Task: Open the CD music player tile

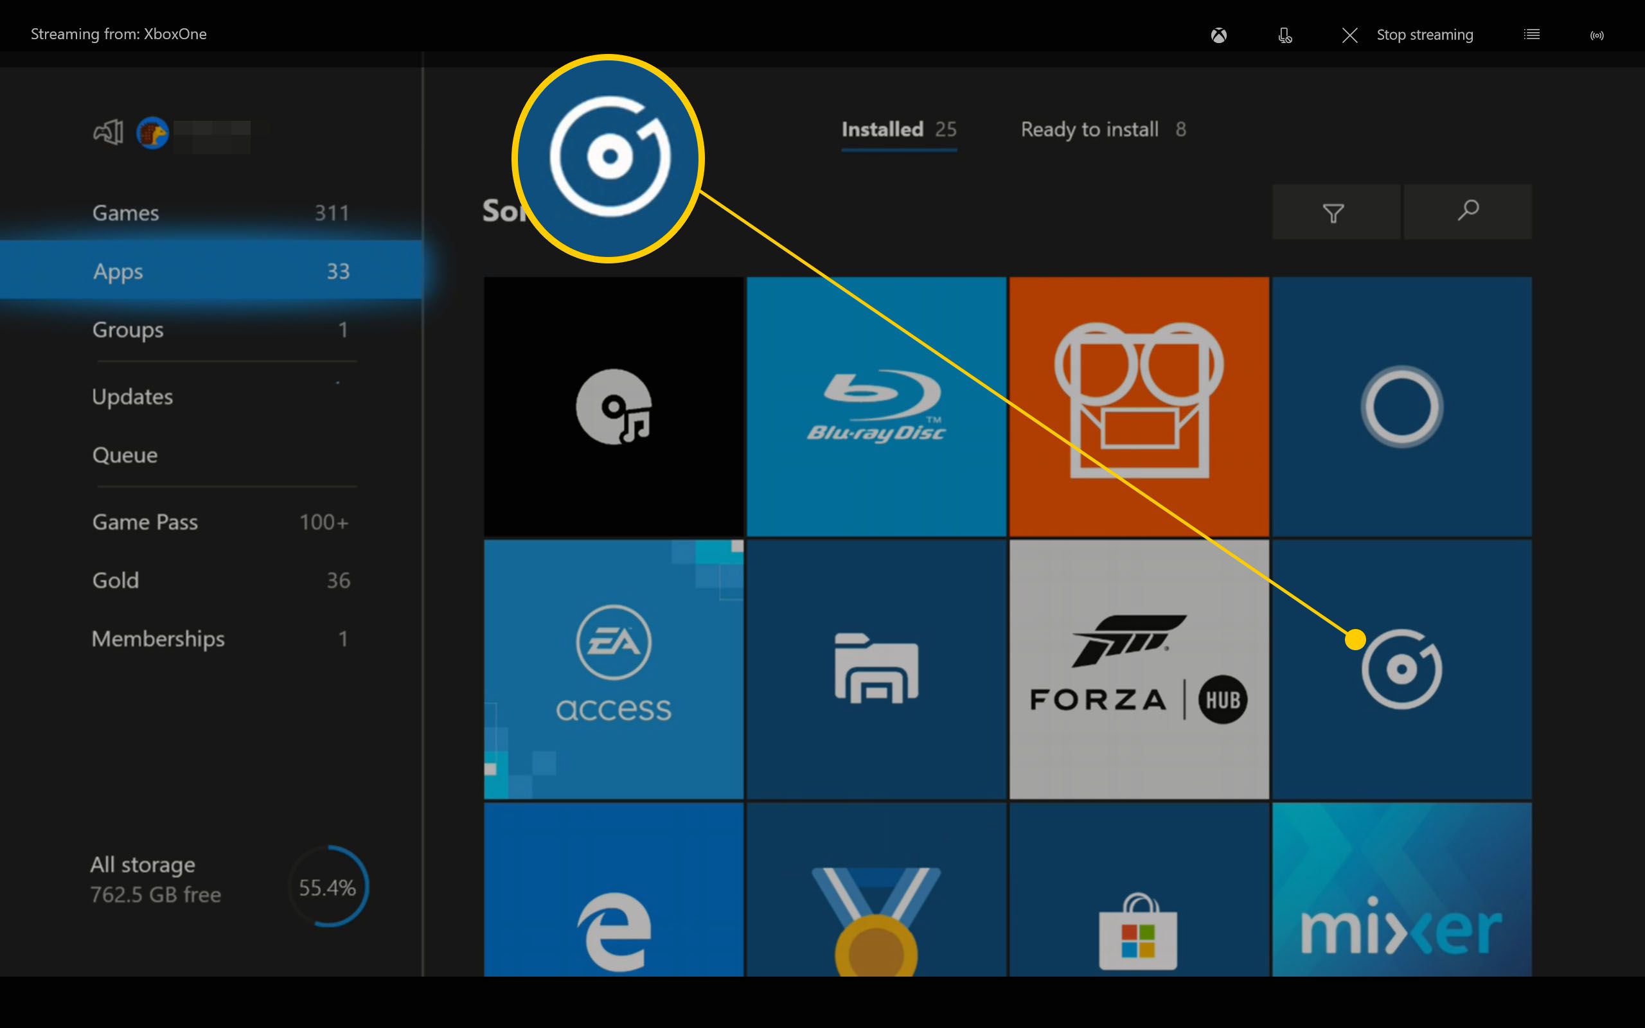Action: pos(613,407)
